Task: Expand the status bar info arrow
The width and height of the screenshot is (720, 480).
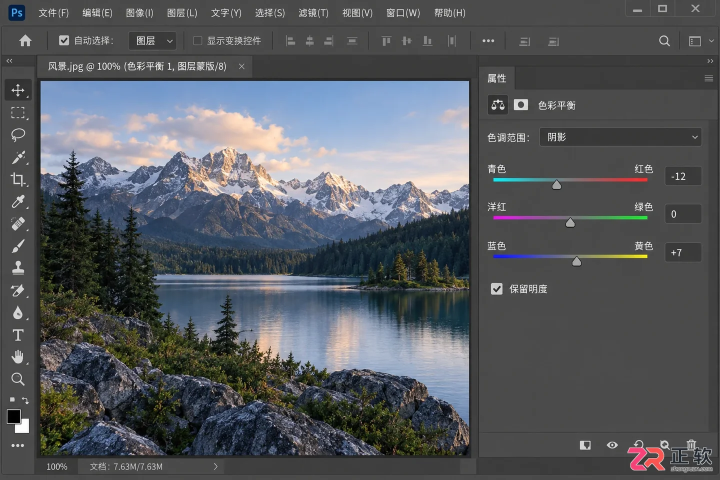Action: tap(215, 466)
